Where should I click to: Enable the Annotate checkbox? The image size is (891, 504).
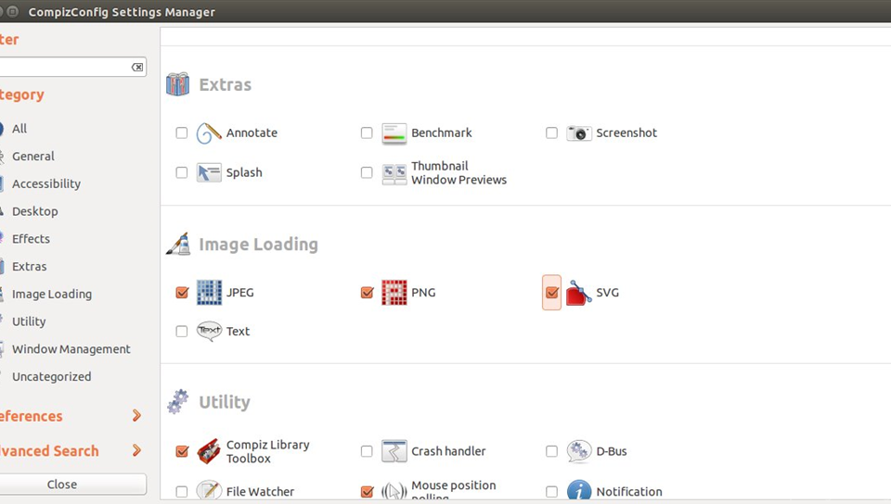click(181, 132)
